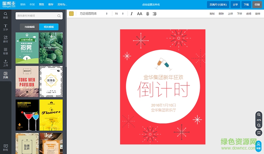Zoom out with the minus magnifier
Viewport: 264px width, 154px height.
click(x=259, y=125)
